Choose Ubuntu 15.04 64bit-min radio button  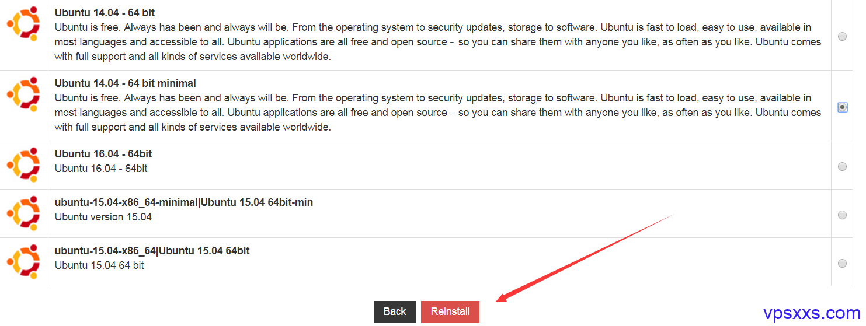[842, 215]
